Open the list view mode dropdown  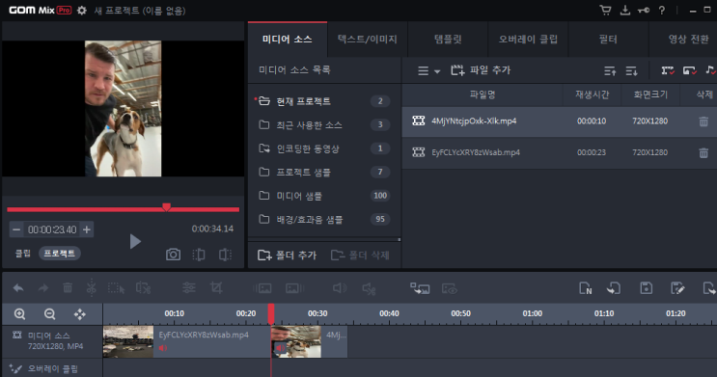tap(428, 70)
